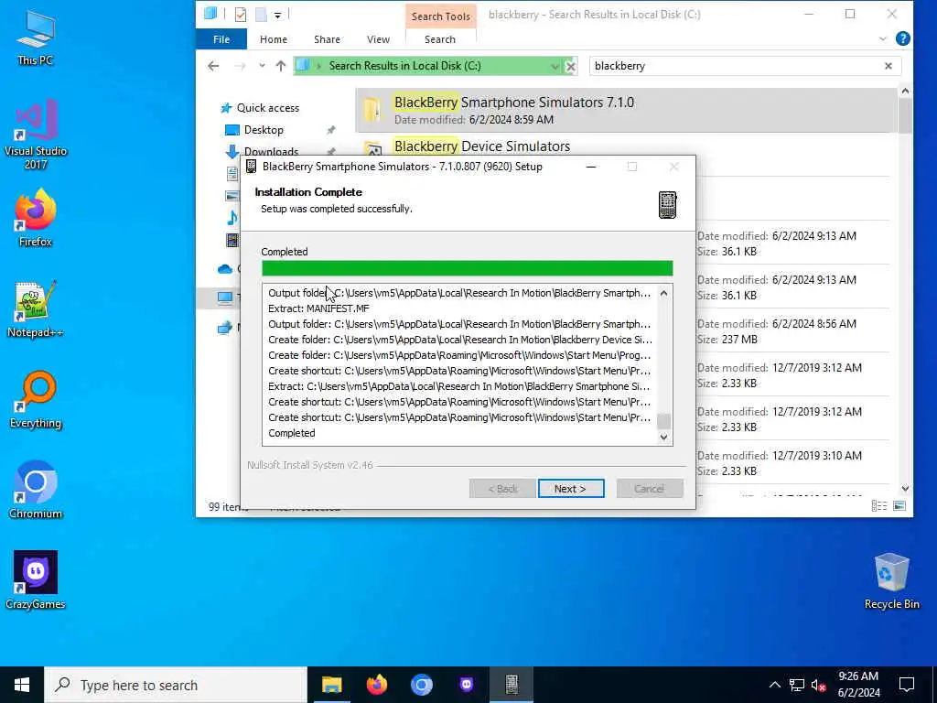Open This PC desktop icon

36,37
